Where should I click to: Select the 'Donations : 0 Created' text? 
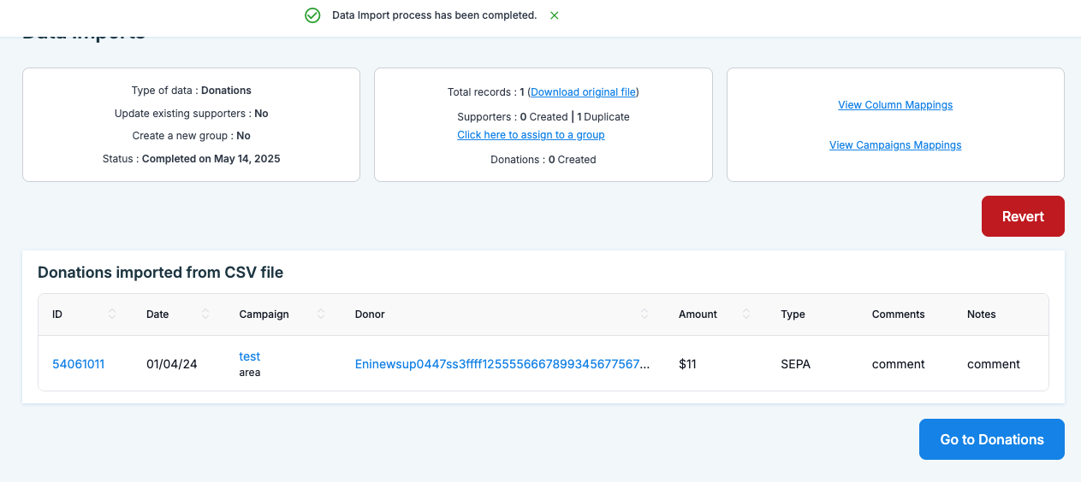pyautogui.click(x=543, y=160)
